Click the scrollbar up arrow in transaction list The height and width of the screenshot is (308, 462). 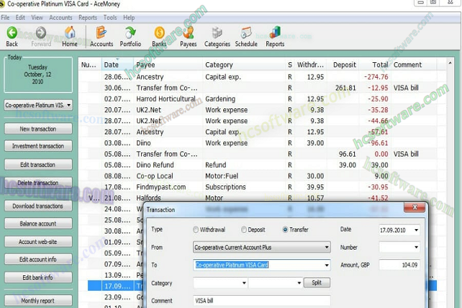tap(450, 63)
